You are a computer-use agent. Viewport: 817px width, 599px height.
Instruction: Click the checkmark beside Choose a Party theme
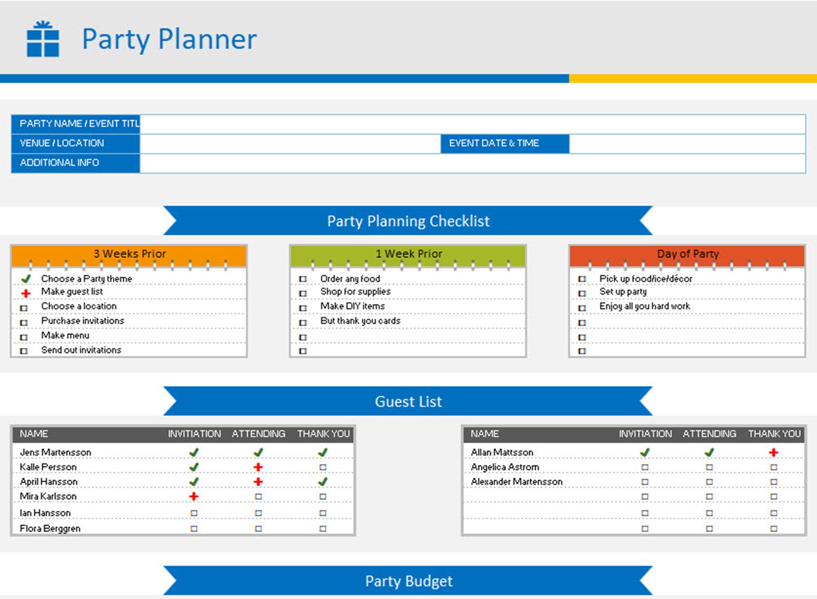25,278
